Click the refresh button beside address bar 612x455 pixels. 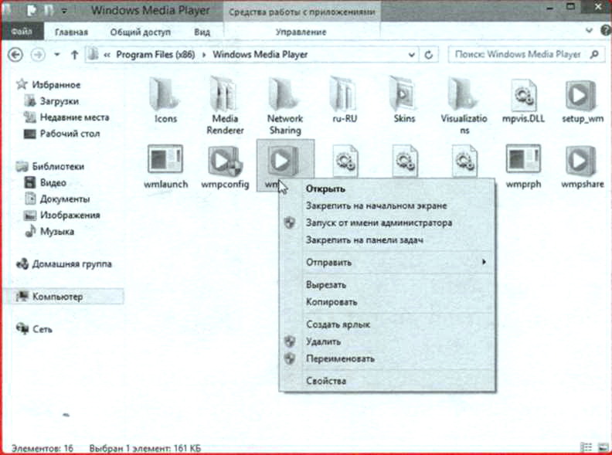point(430,55)
